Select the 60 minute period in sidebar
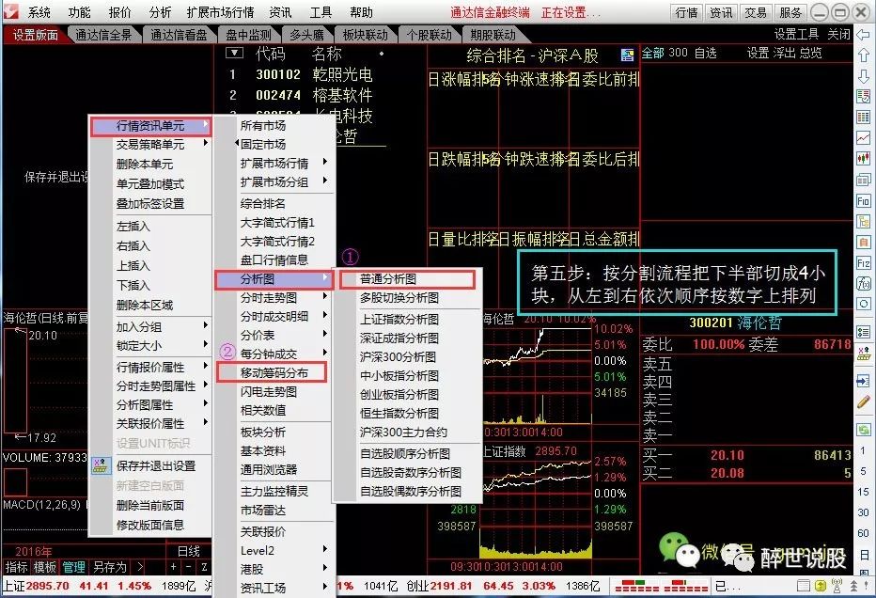 (x=863, y=533)
